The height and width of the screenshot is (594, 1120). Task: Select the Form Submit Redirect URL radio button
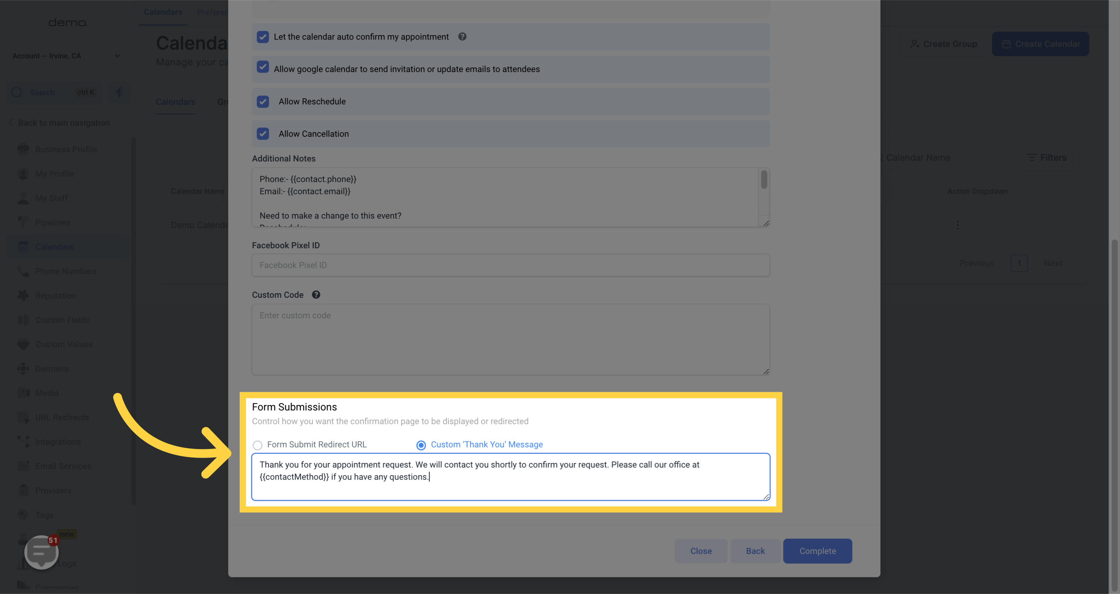pos(257,445)
